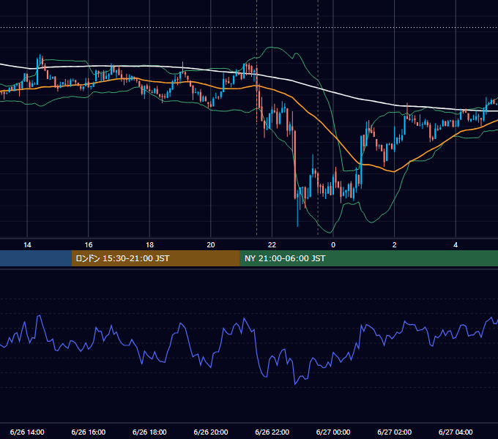This screenshot has width=498, height=439.
Task: Click the 2 hour label on price chart axis
Action: point(395,245)
